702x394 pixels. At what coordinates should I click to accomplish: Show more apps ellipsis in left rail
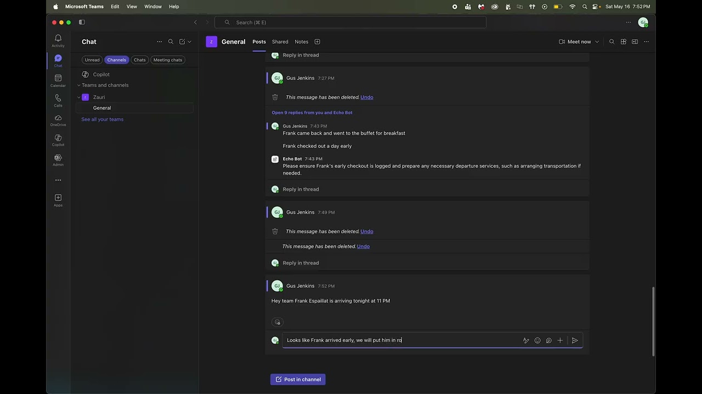(x=58, y=180)
